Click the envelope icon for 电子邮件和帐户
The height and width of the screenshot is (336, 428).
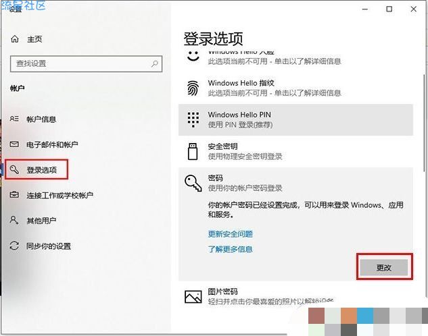coord(14,144)
